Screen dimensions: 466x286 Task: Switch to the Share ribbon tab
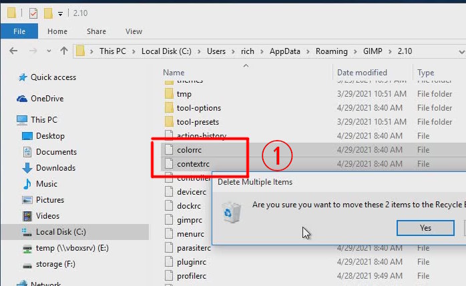[x=96, y=31]
